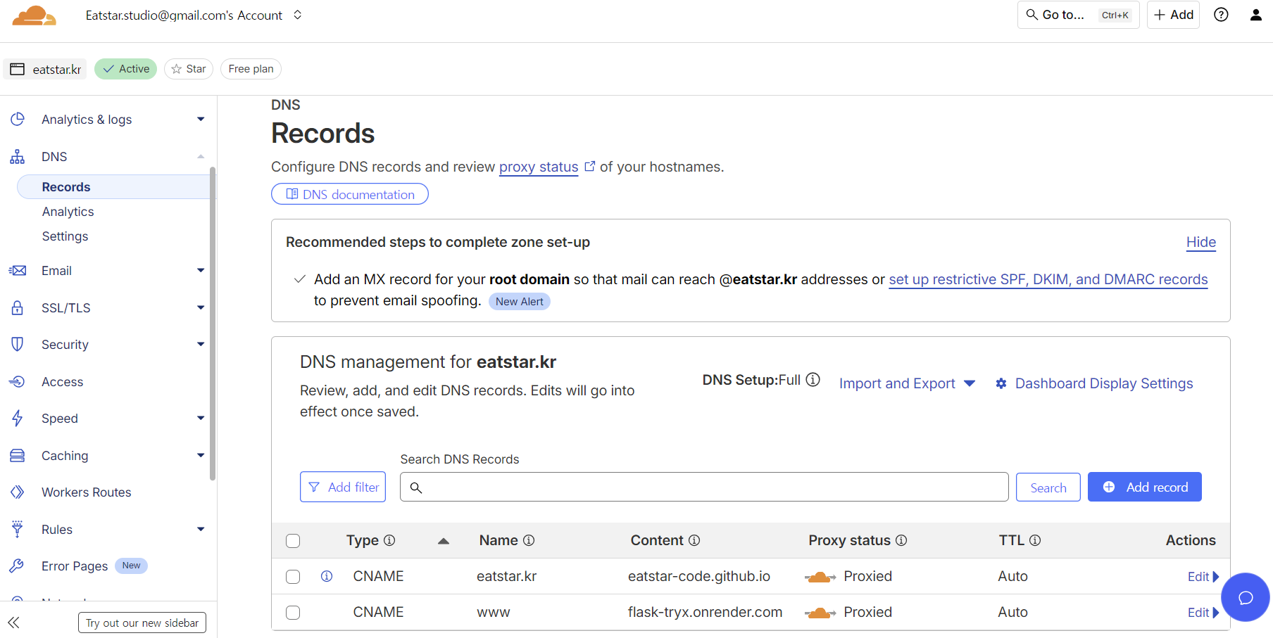Click the Try out our new sidebar button
Viewport: 1273px width, 638px height.
[142, 623]
